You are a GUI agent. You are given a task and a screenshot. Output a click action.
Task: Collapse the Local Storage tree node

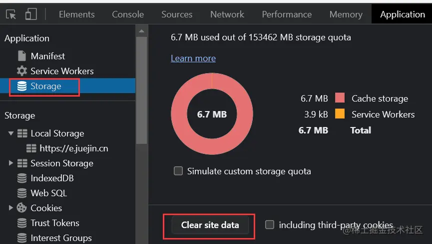click(11, 133)
